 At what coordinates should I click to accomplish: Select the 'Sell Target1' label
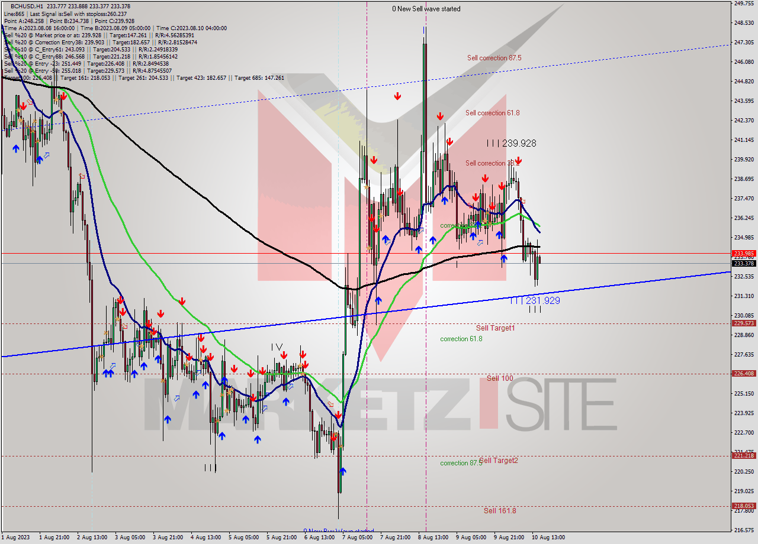(495, 328)
